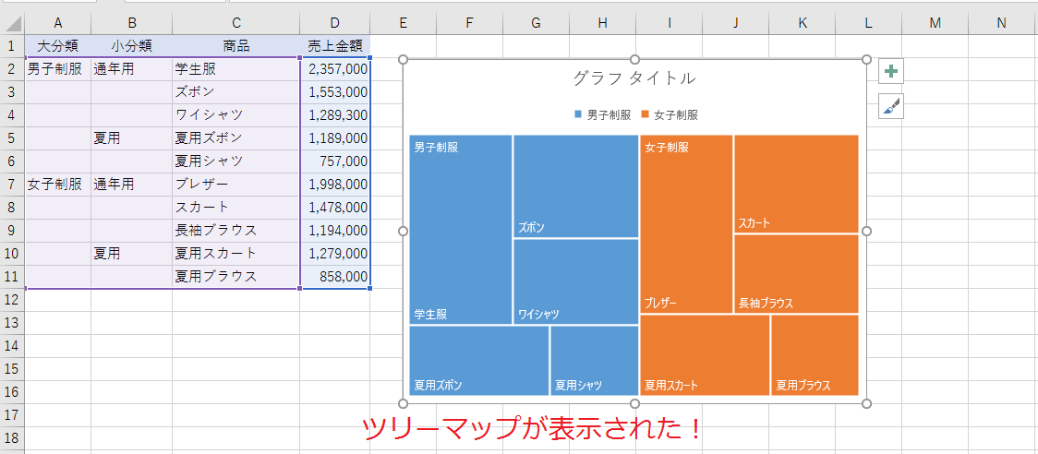
Task: Click cell 男子制服 in column A
Action: (57, 69)
